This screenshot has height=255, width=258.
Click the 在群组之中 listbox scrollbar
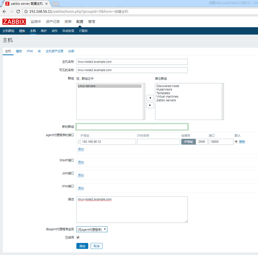tap(144, 101)
